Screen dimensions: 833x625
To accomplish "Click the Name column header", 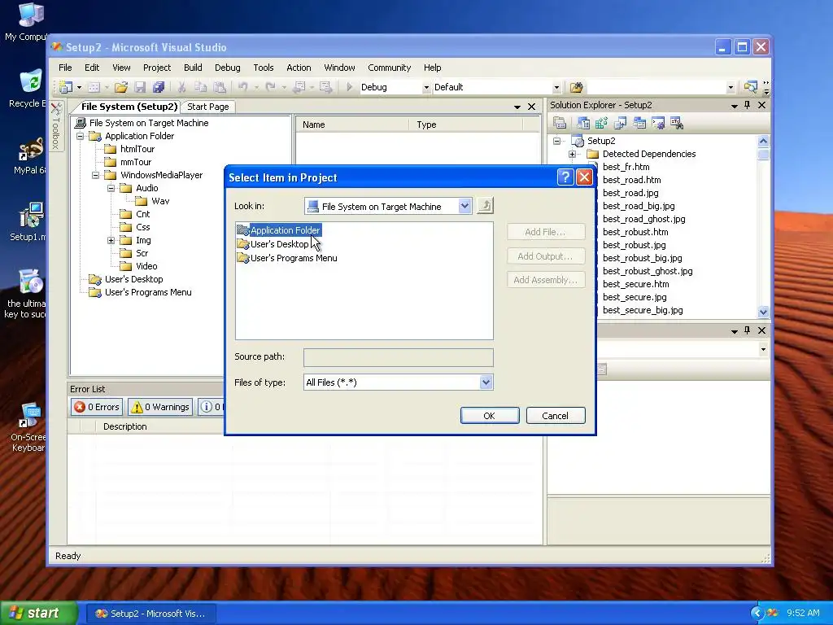I will pyautogui.click(x=351, y=125).
